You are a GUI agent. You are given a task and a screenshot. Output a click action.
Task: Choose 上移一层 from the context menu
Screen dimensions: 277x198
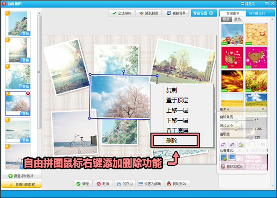tap(182, 110)
